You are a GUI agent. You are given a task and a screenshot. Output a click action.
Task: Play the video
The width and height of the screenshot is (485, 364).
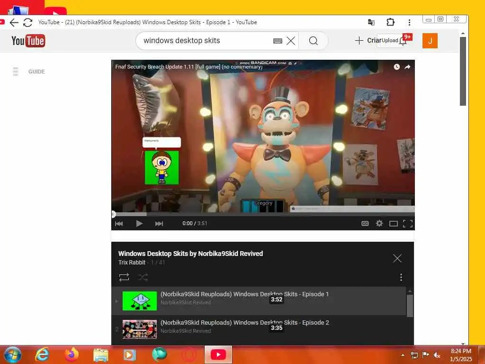click(139, 224)
